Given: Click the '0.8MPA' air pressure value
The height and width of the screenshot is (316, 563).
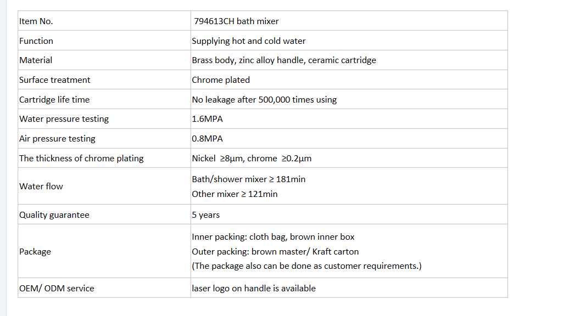Looking at the screenshot, I should coord(207,139).
